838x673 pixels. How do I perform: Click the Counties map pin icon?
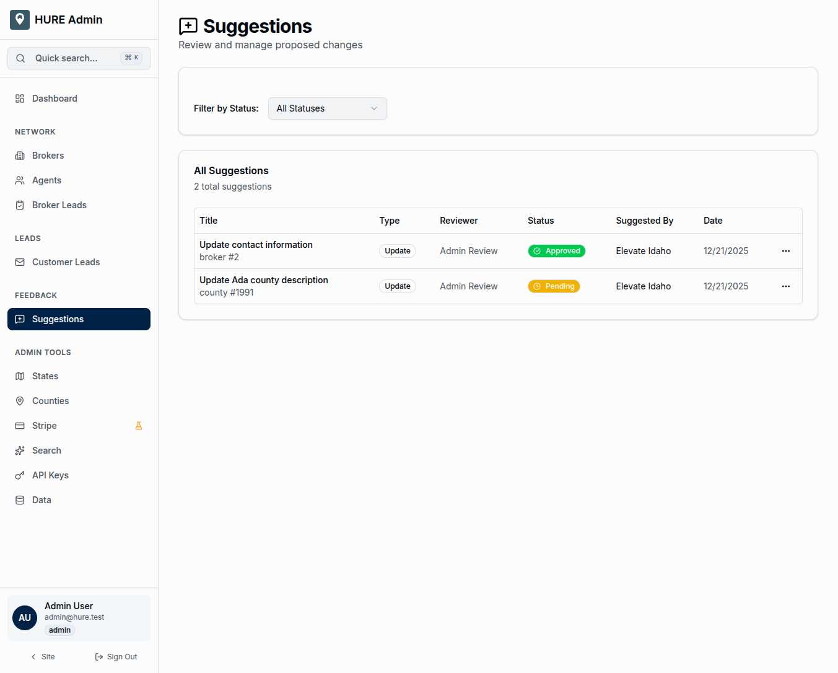click(x=20, y=401)
